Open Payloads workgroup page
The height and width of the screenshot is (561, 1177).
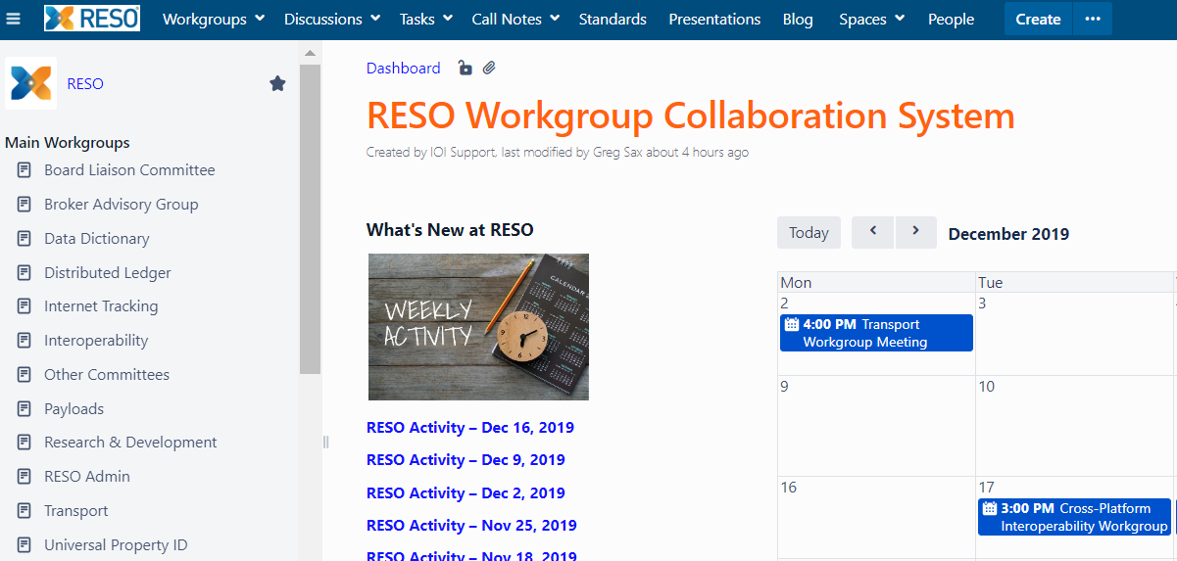pos(74,409)
